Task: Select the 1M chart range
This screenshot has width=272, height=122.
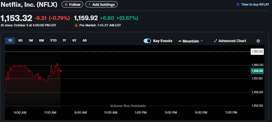Action: pyautogui.click(x=30, y=41)
